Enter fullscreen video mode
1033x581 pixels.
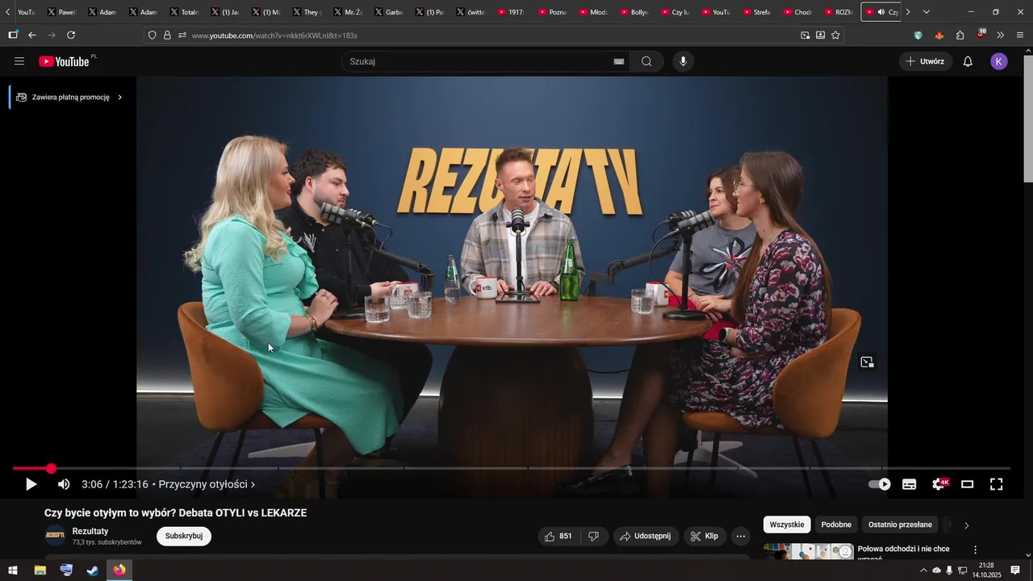tap(997, 484)
